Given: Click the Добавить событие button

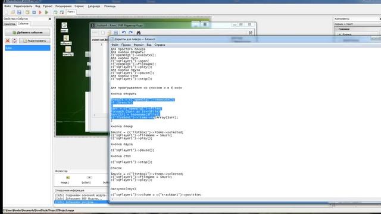Looking at the screenshot, I should (x=27, y=33).
